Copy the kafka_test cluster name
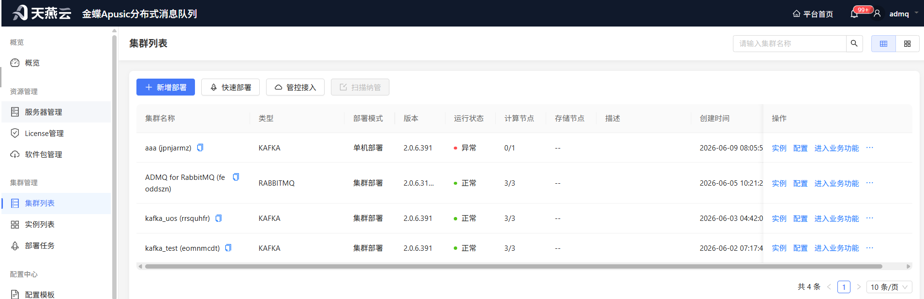 [x=228, y=248]
